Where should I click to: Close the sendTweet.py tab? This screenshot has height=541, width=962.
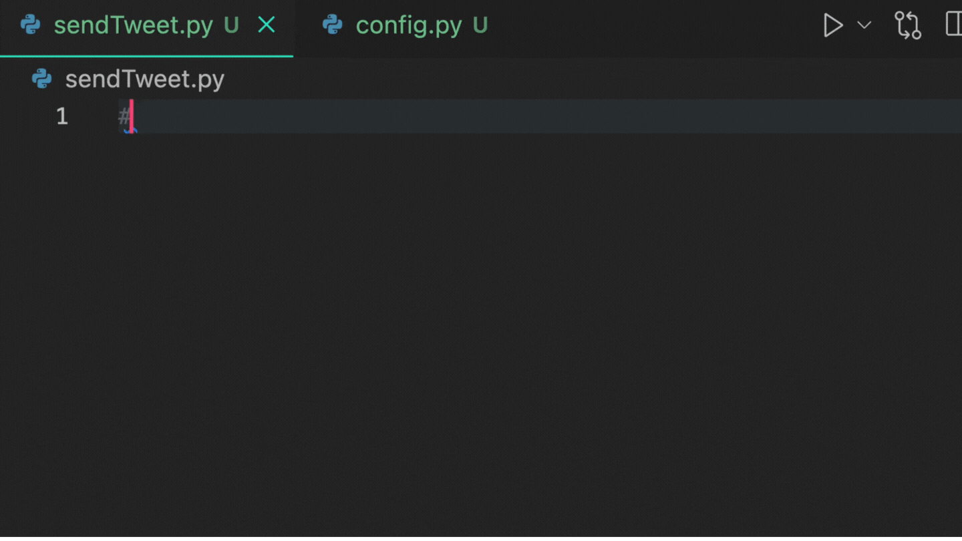(267, 25)
